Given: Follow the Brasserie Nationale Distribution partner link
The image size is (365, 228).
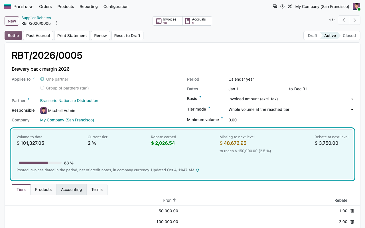Looking at the screenshot, I should click(x=69, y=101).
